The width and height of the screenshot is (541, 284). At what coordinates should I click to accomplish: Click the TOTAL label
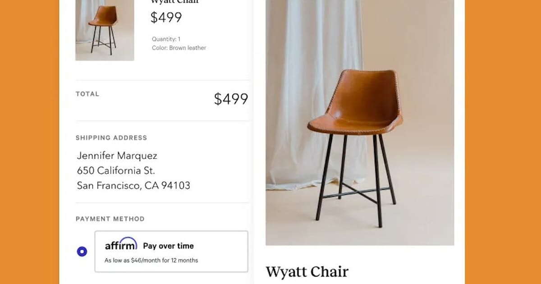[87, 94]
